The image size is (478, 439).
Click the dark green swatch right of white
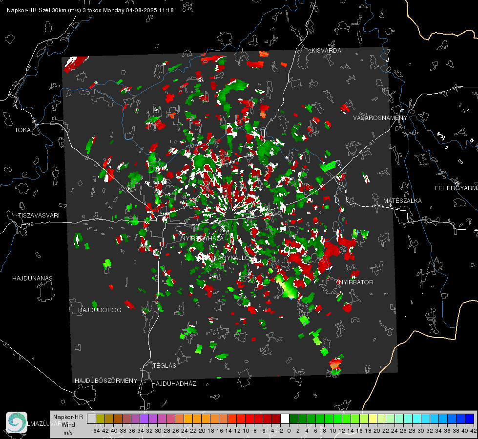point(293,419)
